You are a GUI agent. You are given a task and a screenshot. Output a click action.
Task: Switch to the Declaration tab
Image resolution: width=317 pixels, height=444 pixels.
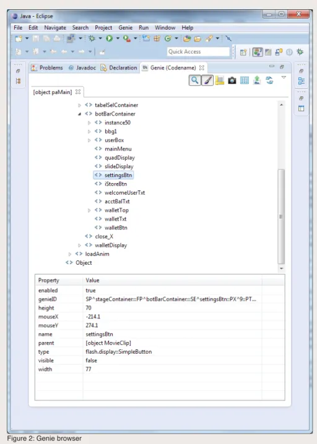(119, 67)
